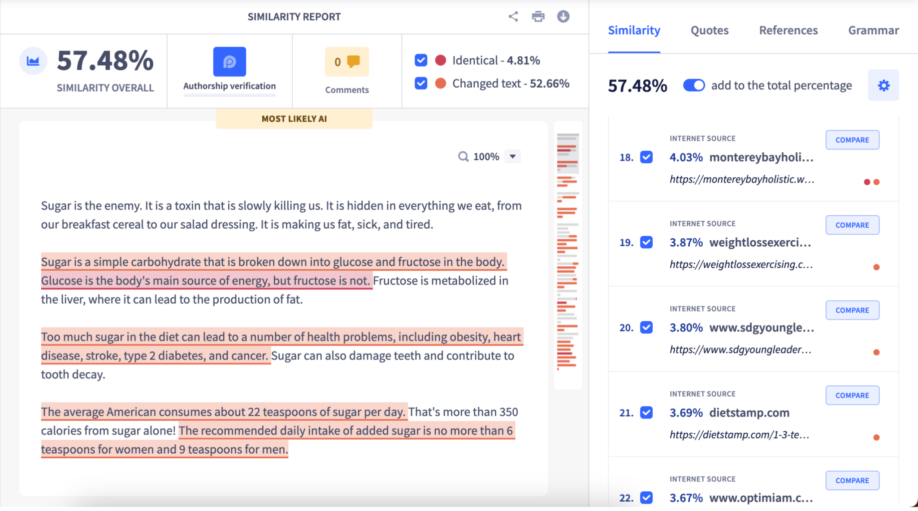
Task: Deselect source 18 montereybayholistic checkbox
Action: click(x=646, y=157)
